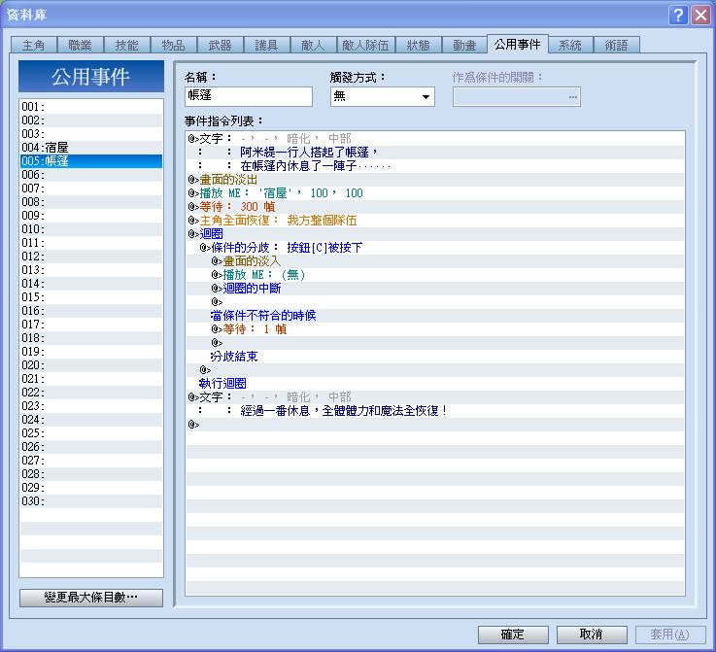
Task: Select the 條件的分歧 按鈕[C]被按下 line
Action: [x=435, y=248]
